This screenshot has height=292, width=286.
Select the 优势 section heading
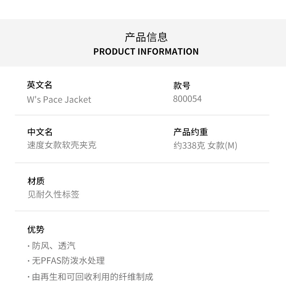pos(36,229)
